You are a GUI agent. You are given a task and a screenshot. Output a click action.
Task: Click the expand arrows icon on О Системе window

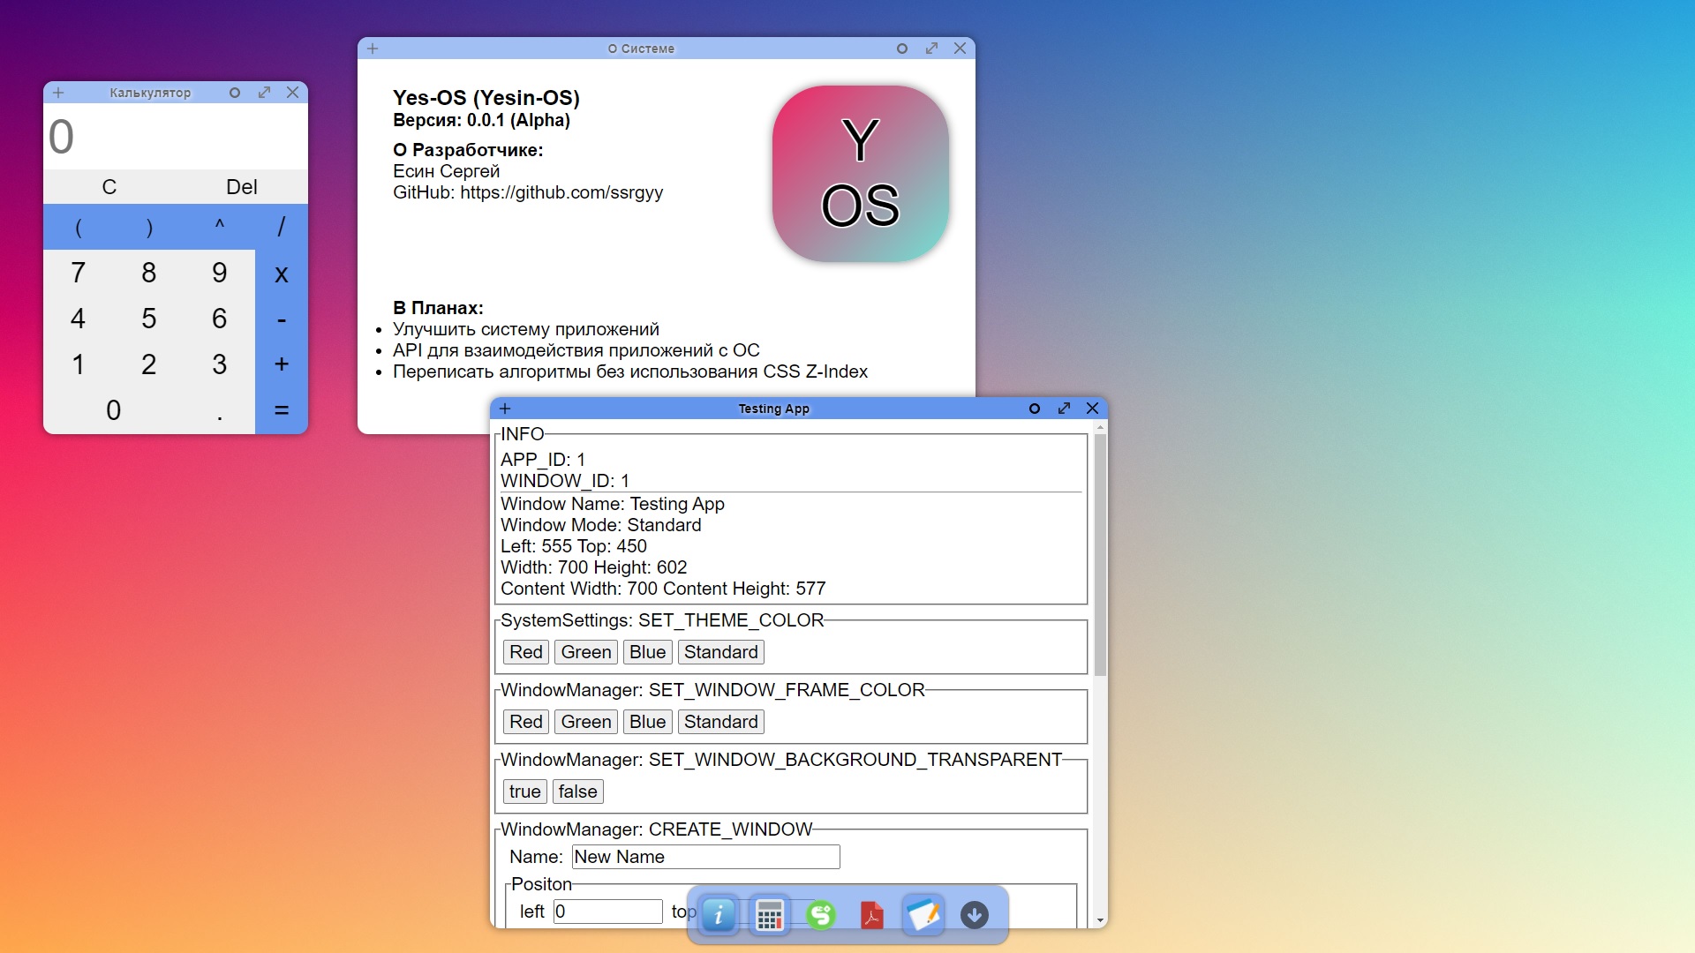click(x=931, y=49)
